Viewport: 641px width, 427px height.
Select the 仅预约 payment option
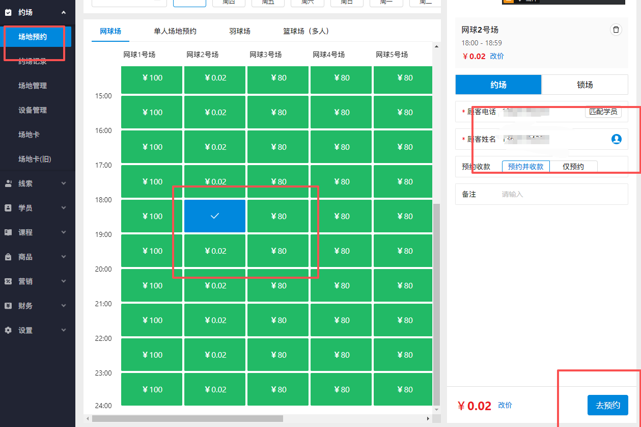pyautogui.click(x=573, y=166)
